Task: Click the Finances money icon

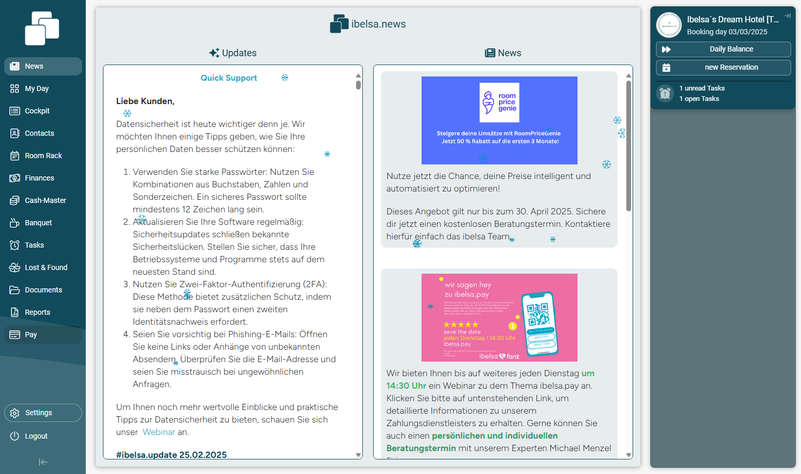Action: (x=15, y=178)
